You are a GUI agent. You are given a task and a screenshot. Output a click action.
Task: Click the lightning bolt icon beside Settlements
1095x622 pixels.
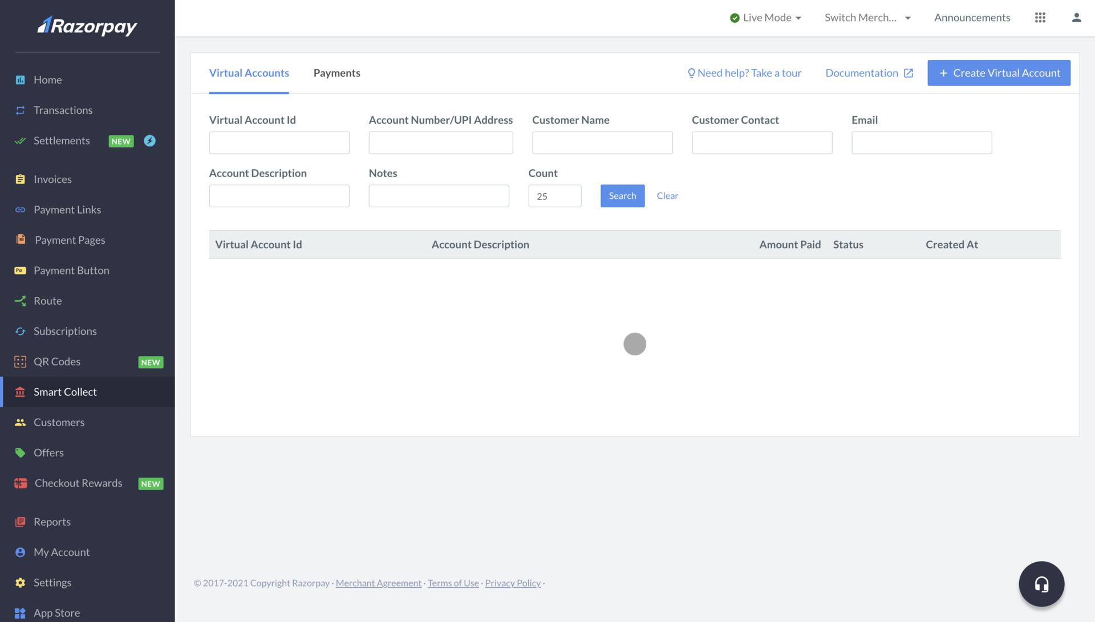[x=149, y=141]
